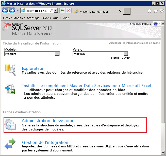
Task: Maximize the Internet Explorer window
Action: coord(158,3)
